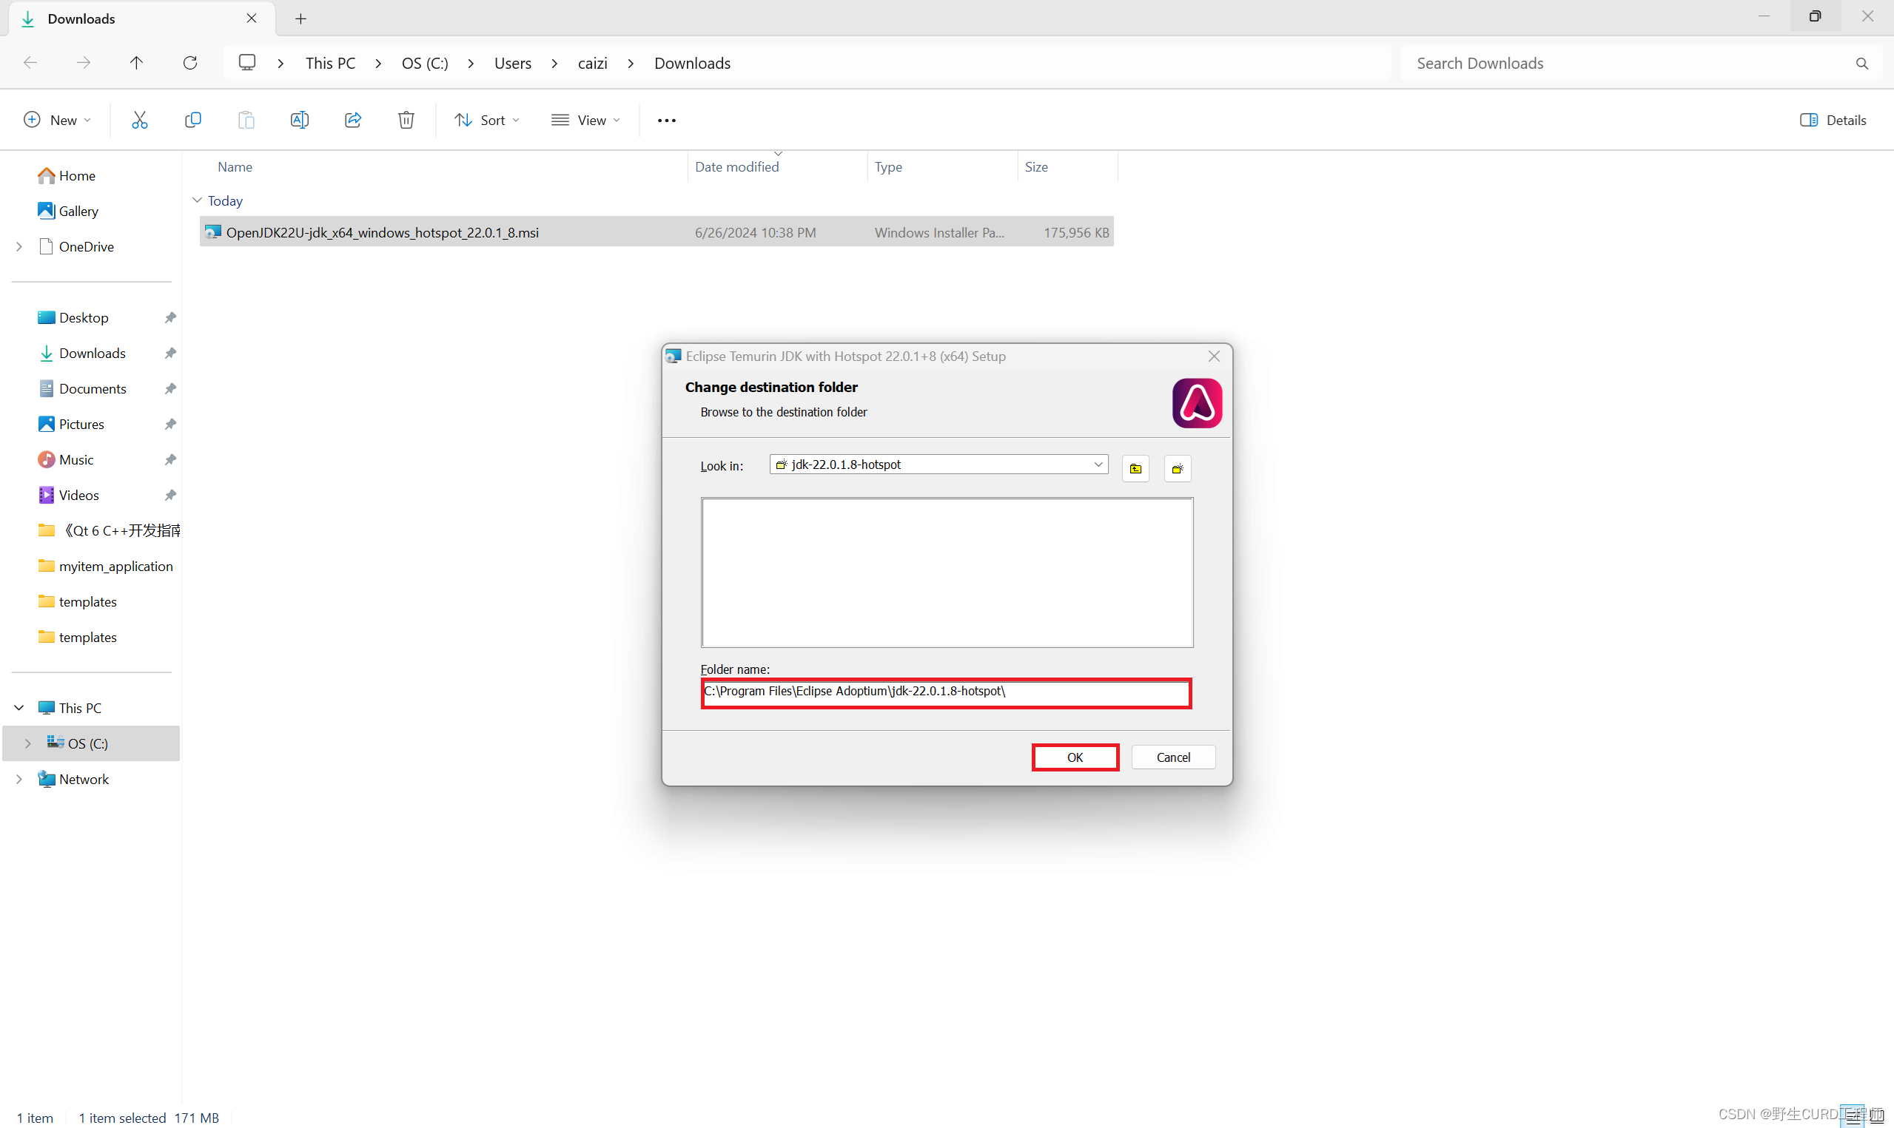The height and width of the screenshot is (1128, 1894).
Task: Go up to parent directory arrow
Action: [136, 63]
